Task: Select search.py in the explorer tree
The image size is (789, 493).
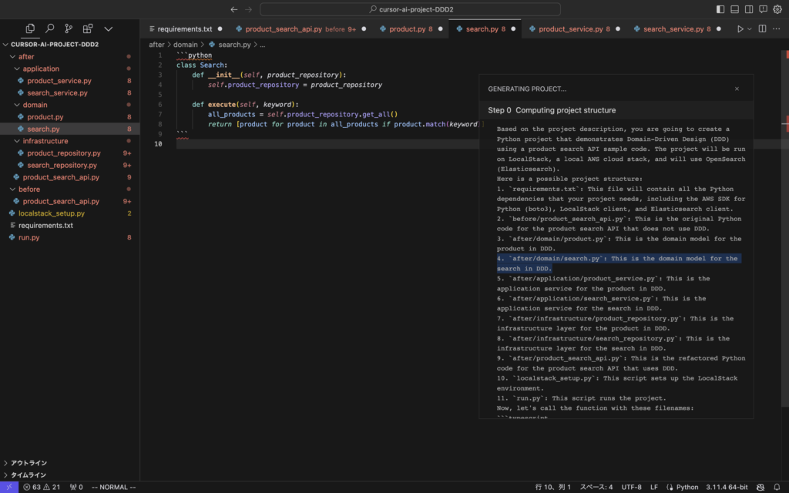Action: tap(69, 129)
